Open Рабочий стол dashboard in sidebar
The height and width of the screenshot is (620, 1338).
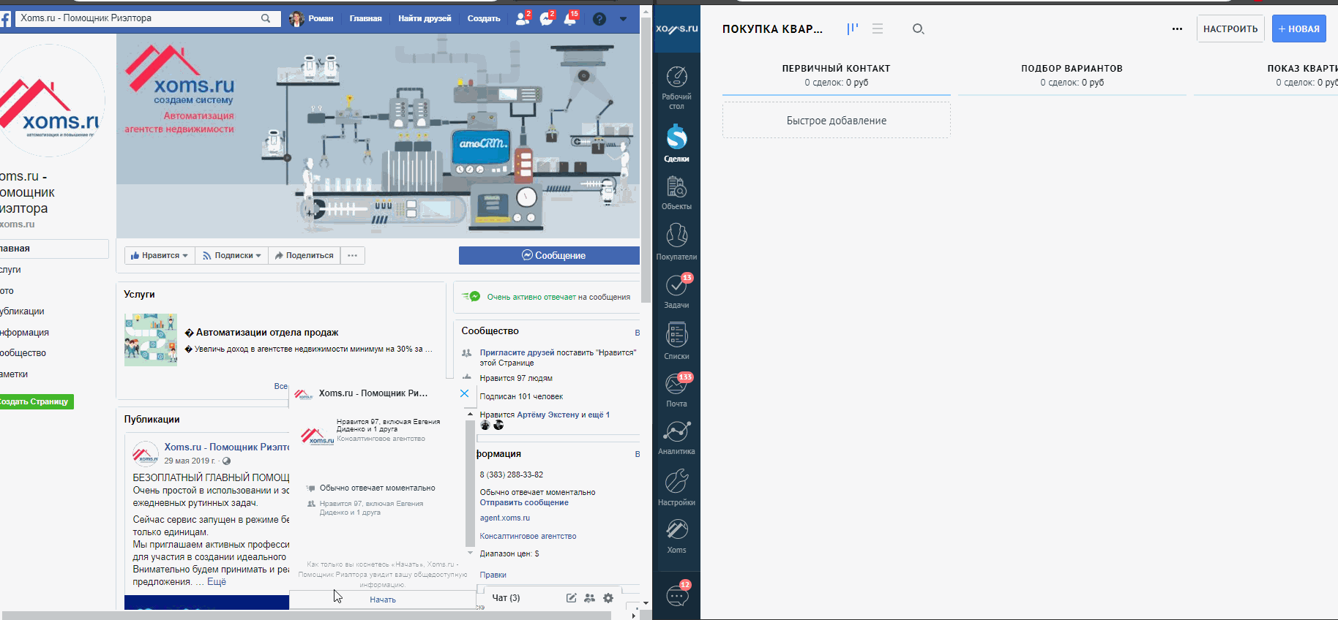pos(676,86)
